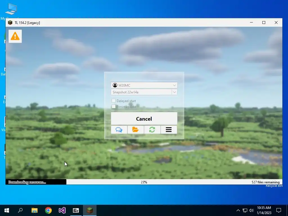
Task: Click the 'Downloading resources...' status text
Action: pos(27,182)
